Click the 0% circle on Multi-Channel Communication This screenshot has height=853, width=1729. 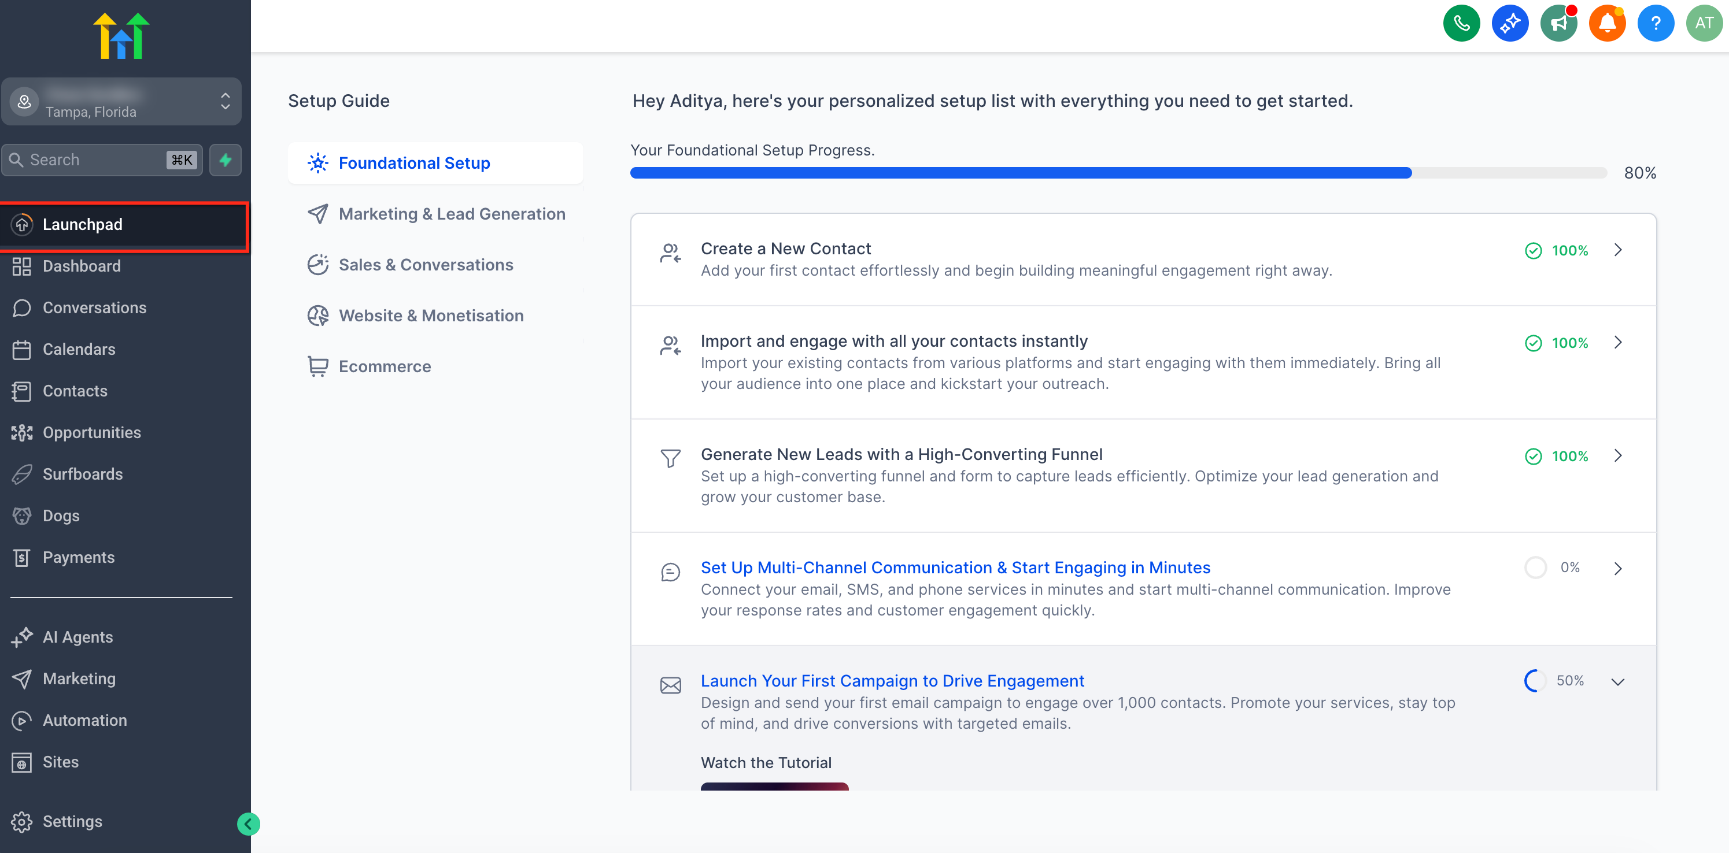pyautogui.click(x=1535, y=568)
